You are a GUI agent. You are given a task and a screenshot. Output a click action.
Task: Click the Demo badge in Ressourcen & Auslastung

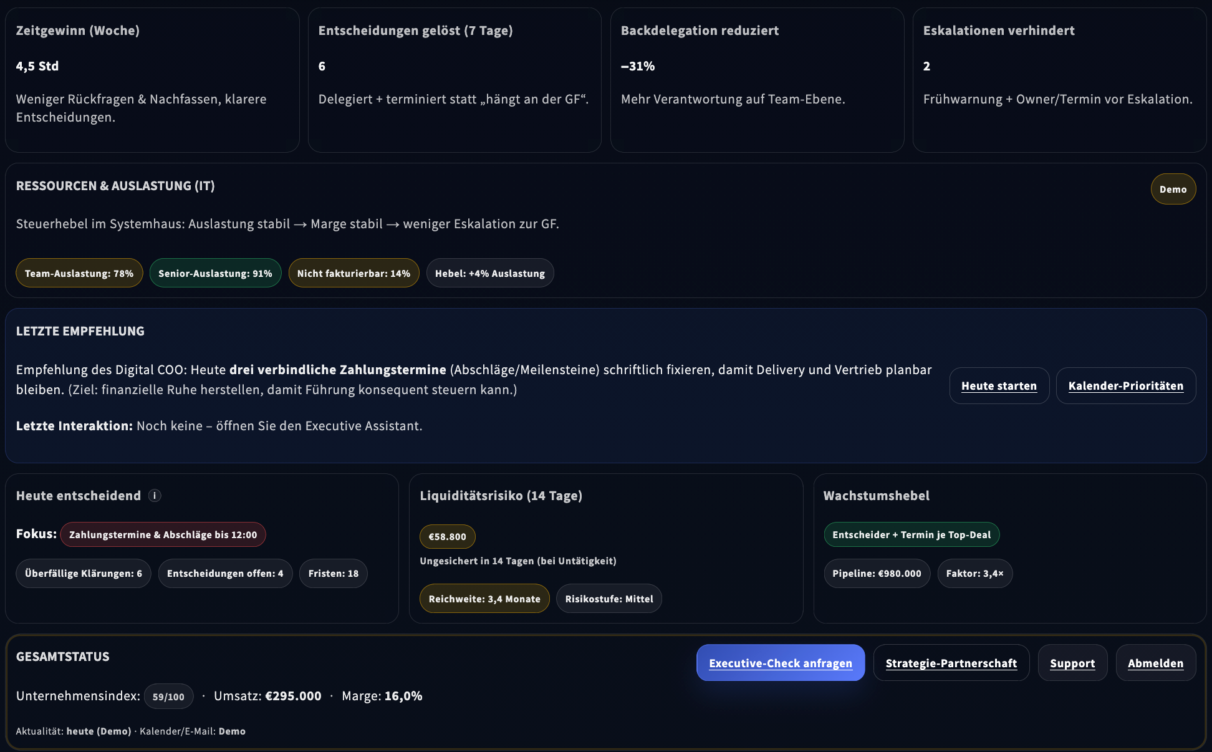[1173, 188]
